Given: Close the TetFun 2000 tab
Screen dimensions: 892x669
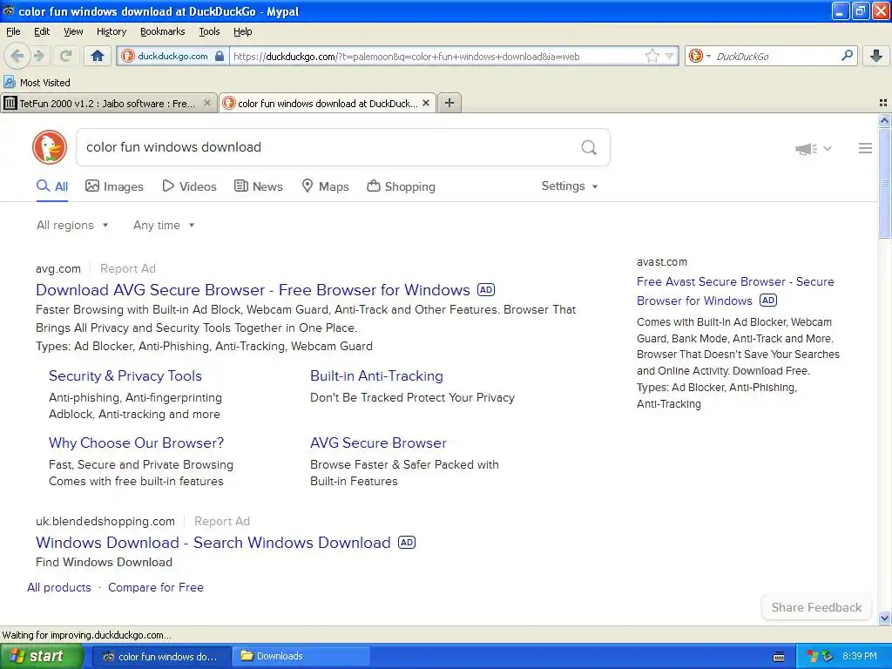Looking at the screenshot, I should 207,103.
